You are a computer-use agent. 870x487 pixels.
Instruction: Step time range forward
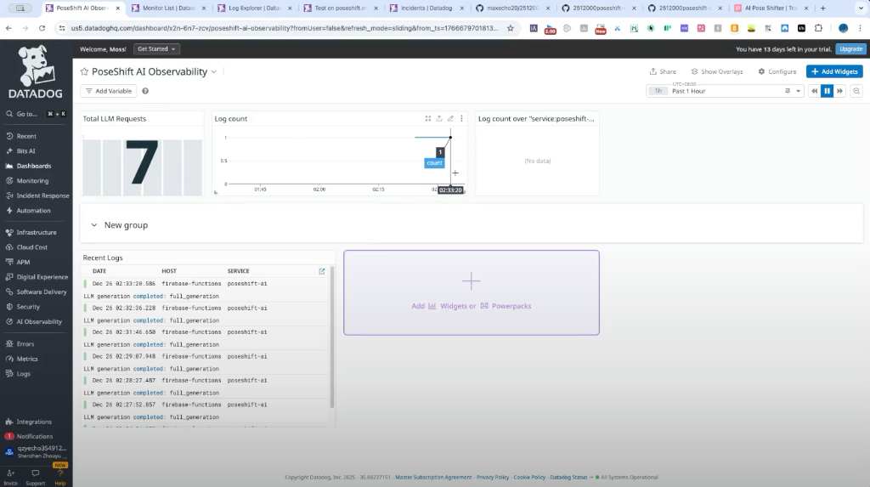tap(839, 91)
